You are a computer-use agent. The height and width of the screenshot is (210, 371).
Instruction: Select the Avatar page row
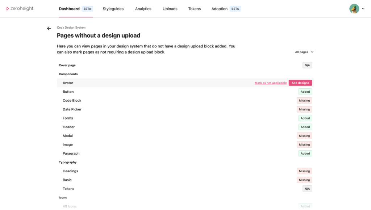point(185,83)
